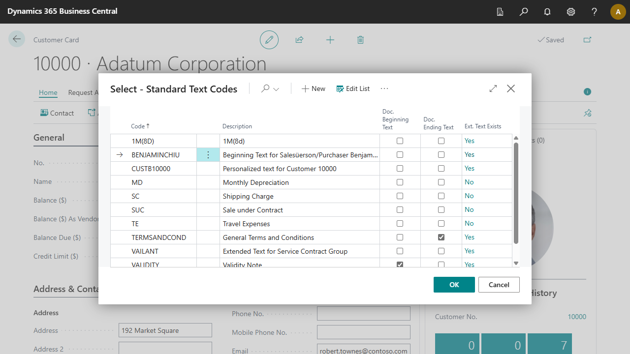Click the list vertical scrollbar

tap(516, 193)
